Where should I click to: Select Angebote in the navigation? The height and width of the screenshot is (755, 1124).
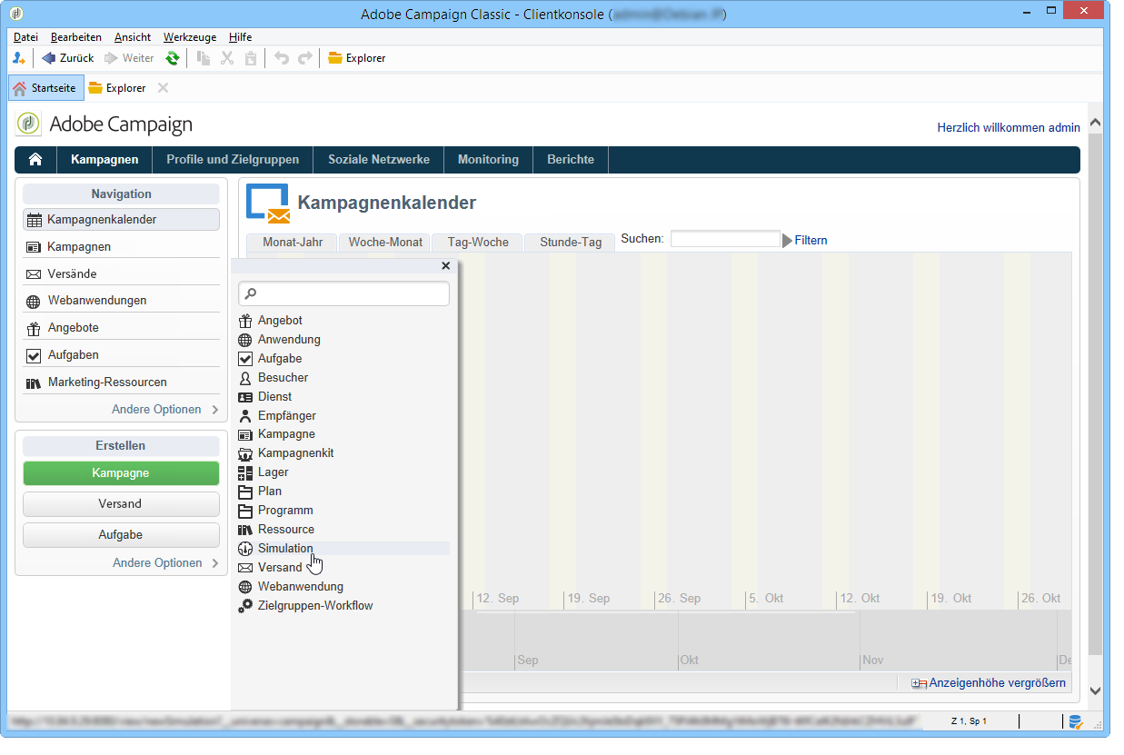[x=121, y=328]
